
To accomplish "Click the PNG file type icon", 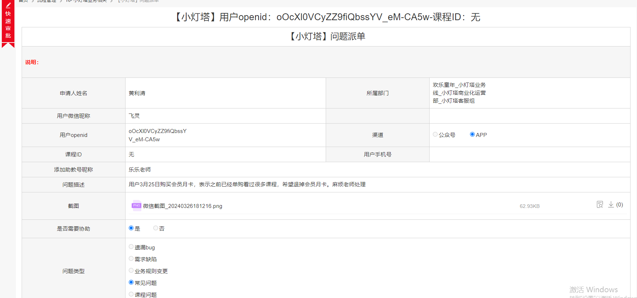I will point(136,206).
